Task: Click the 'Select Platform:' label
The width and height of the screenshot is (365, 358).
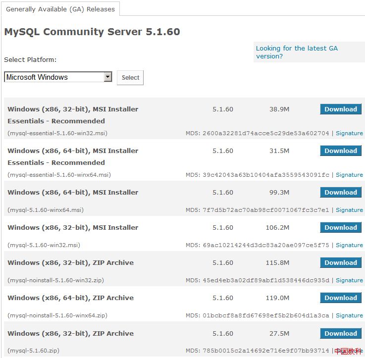Action: 30,60
